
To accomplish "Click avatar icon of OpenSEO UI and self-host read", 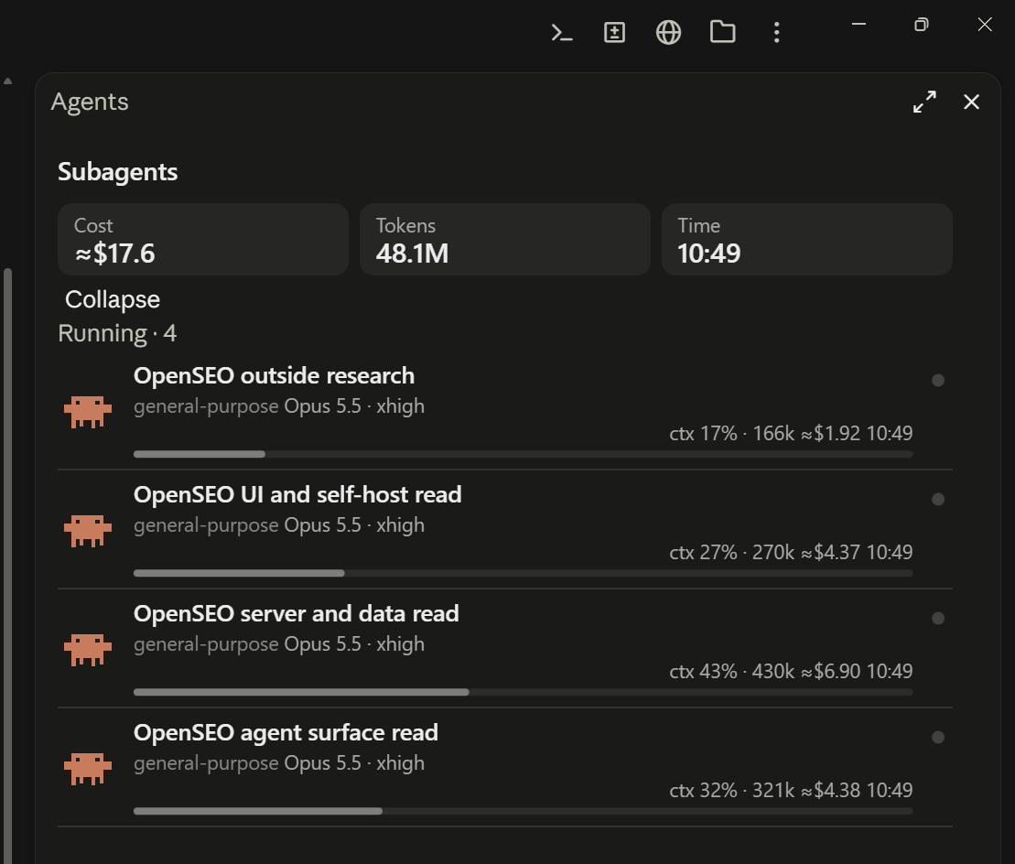I will (x=88, y=531).
